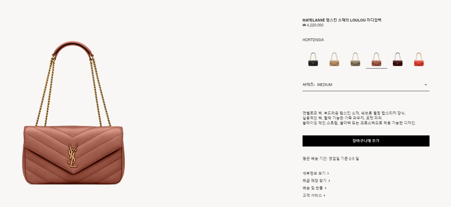The height and width of the screenshot is (207, 451).
Task: Click the MATELASSÉ LOULOU product title
Action: 342,20
